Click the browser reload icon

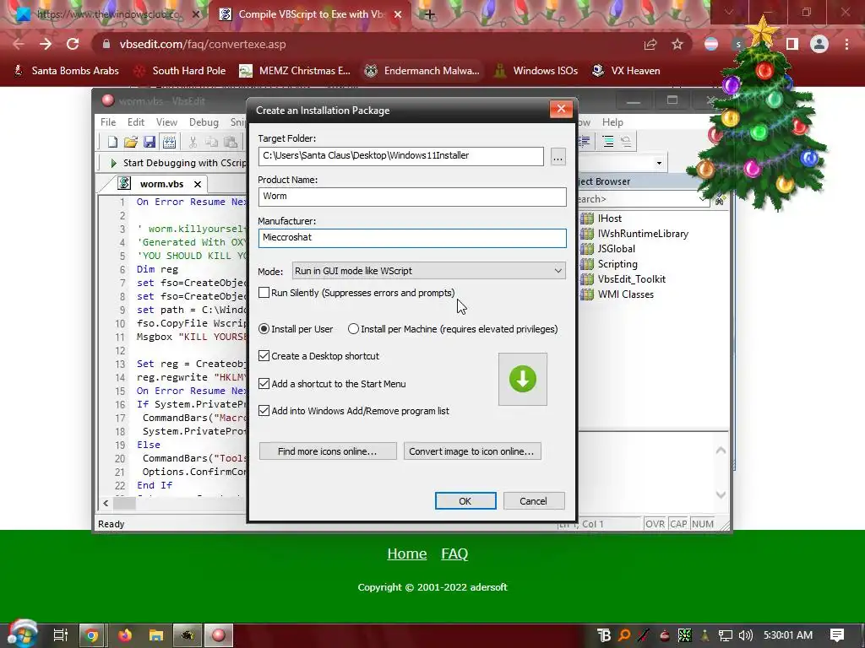73,44
